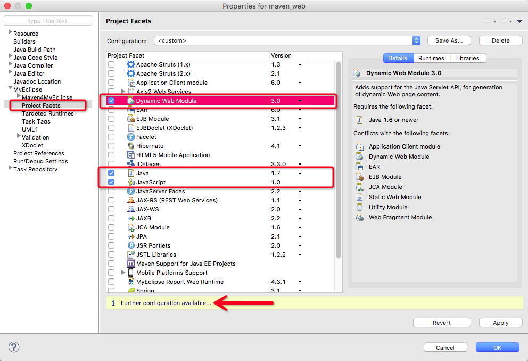Click the HTML5 Mobile Application icon
The image size is (528, 361).
(131, 155)
